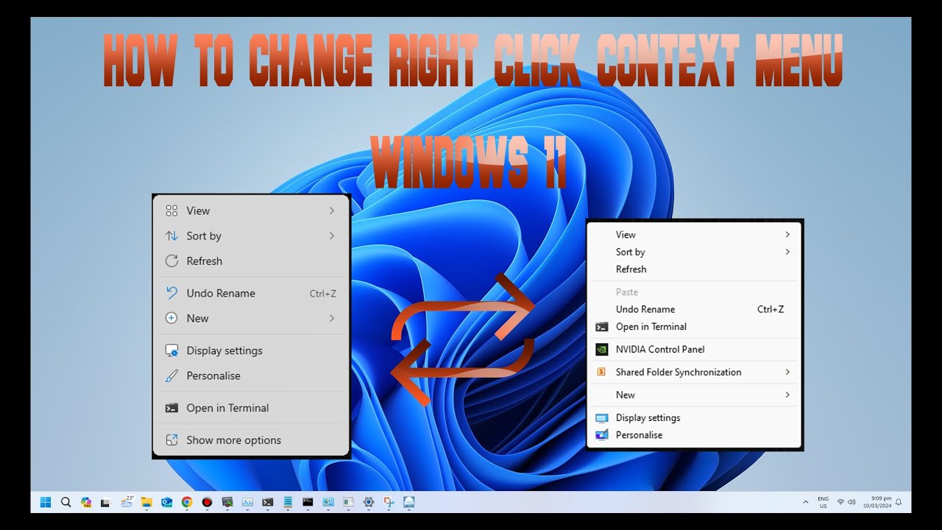Image resolution: width=942 pixels, height=530 pixels.
Task: Expand the Shared Folder Synchronization submenu arrow
Action: click(787, 372)
